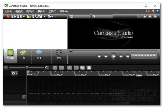Detach the preview window

click(x=155, y=16)
